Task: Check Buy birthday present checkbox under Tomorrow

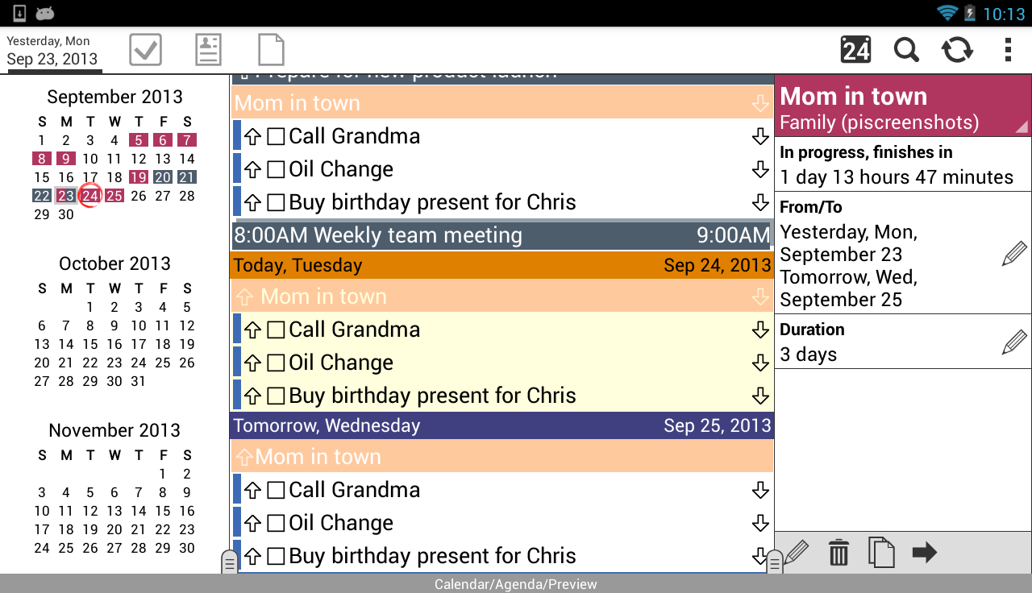Action: pos(276,556)
